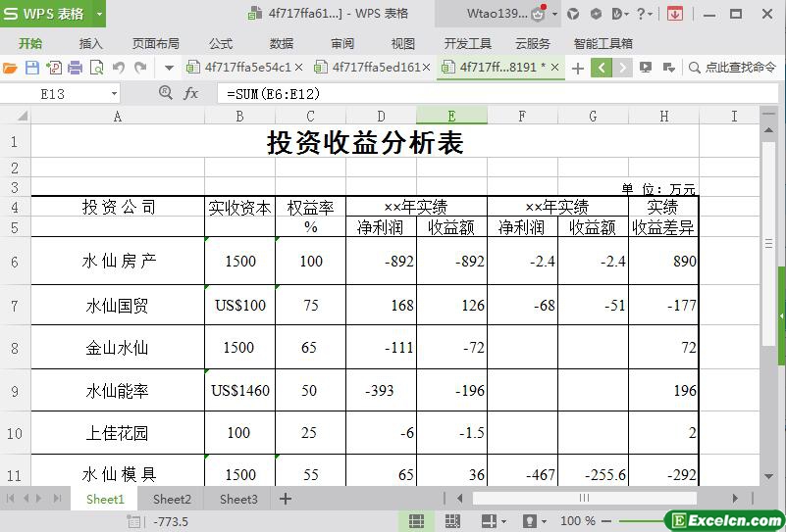Open the Wtao139 account dropdown
786x532 pixels.
[555, 14]
